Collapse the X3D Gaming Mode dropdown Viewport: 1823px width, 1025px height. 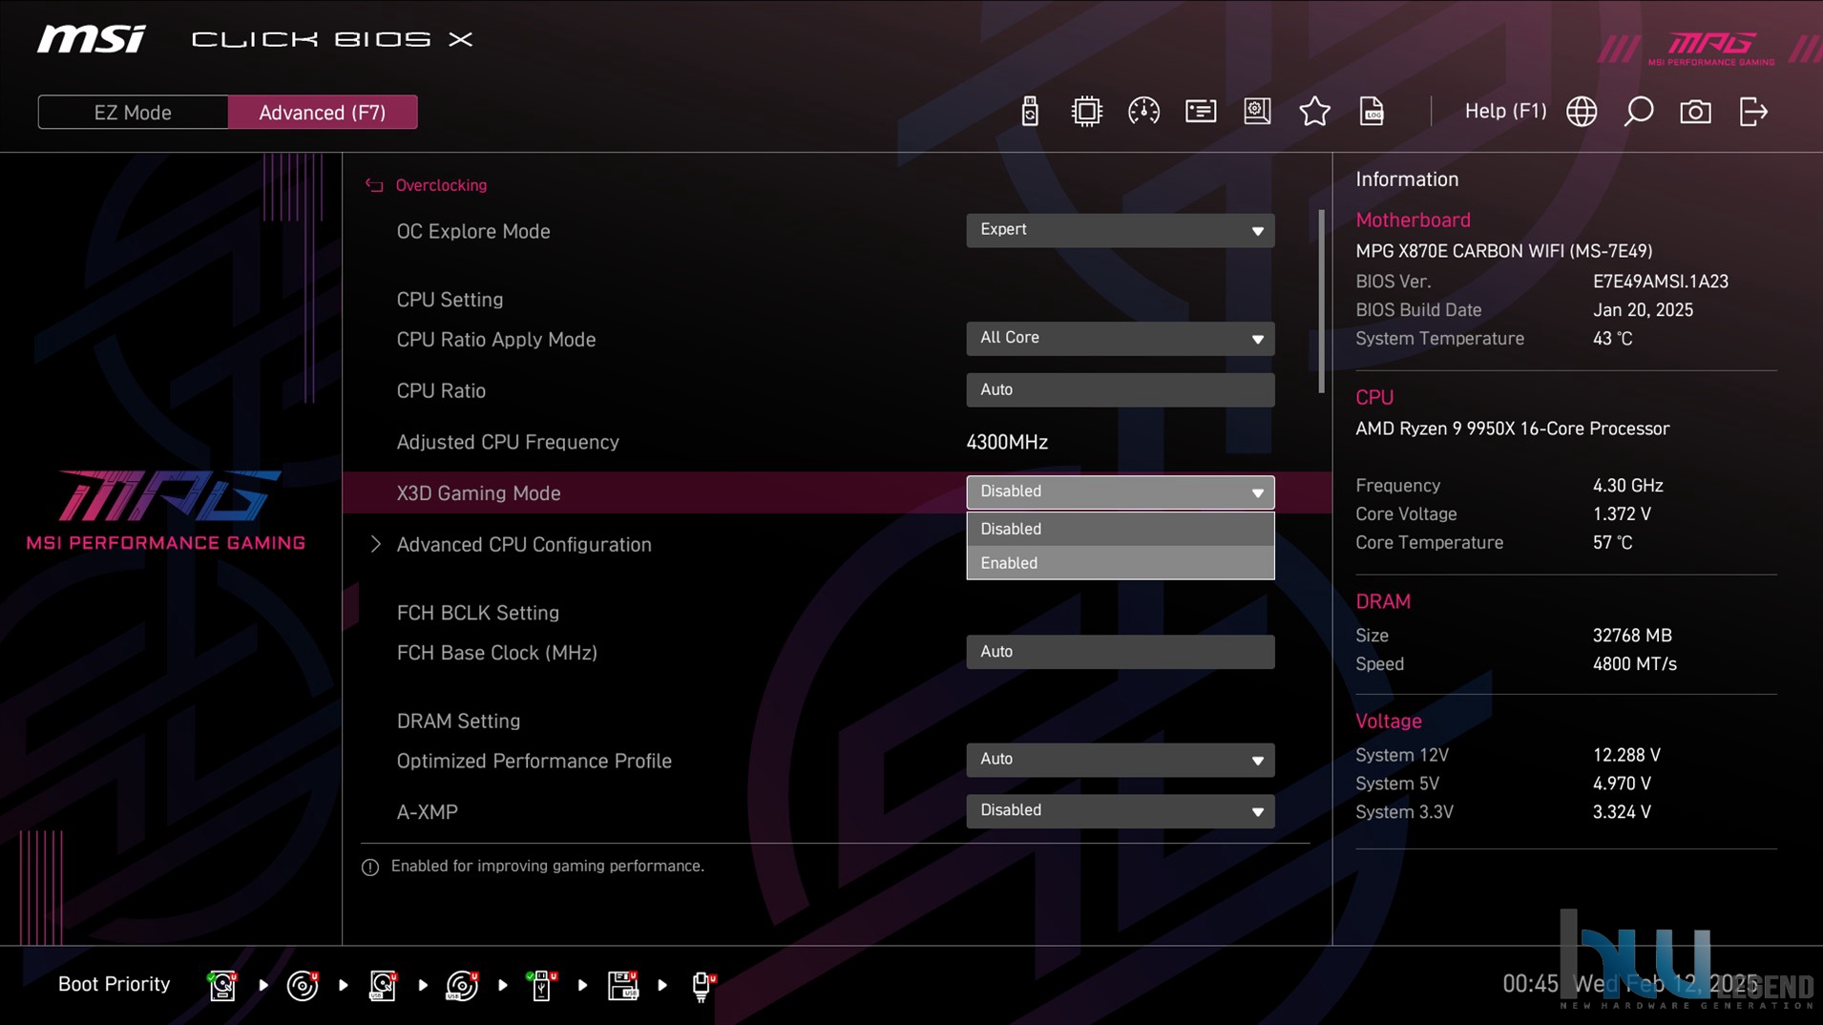[1120, 492]
